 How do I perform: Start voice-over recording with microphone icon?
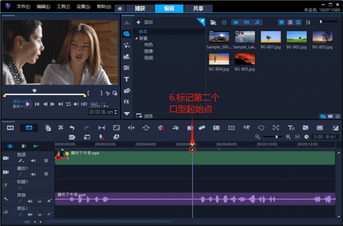tap(101, 137)
